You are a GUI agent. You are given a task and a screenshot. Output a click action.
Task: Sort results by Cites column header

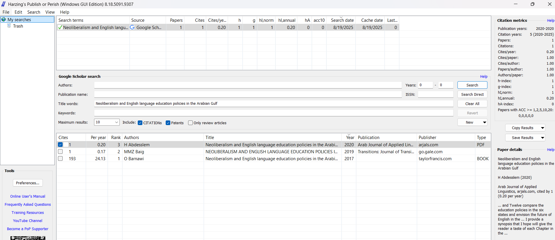[x=71, y=138]
